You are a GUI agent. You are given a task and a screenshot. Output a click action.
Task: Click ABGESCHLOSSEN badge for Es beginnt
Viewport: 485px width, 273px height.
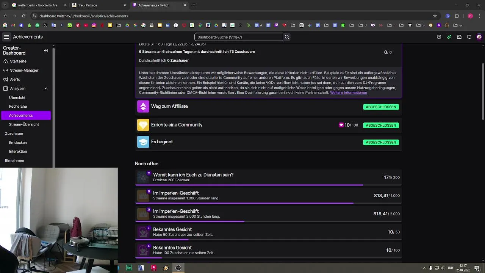click(x=381, y=142)
